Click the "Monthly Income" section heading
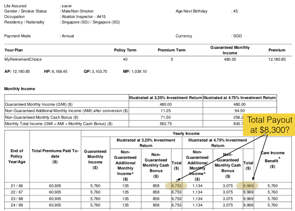Screen dimensions: 295x211 [x=19, y=89]
